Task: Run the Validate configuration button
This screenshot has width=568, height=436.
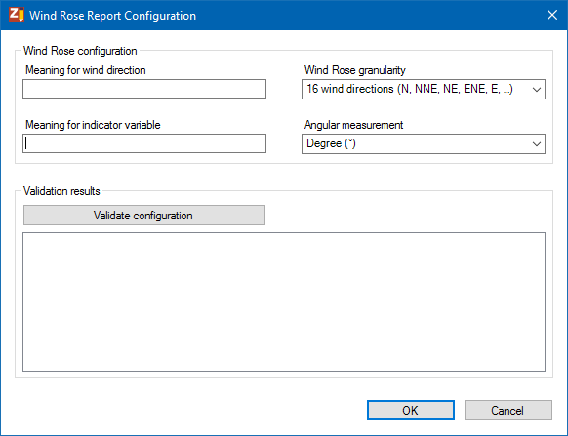Action: point(144,216)
